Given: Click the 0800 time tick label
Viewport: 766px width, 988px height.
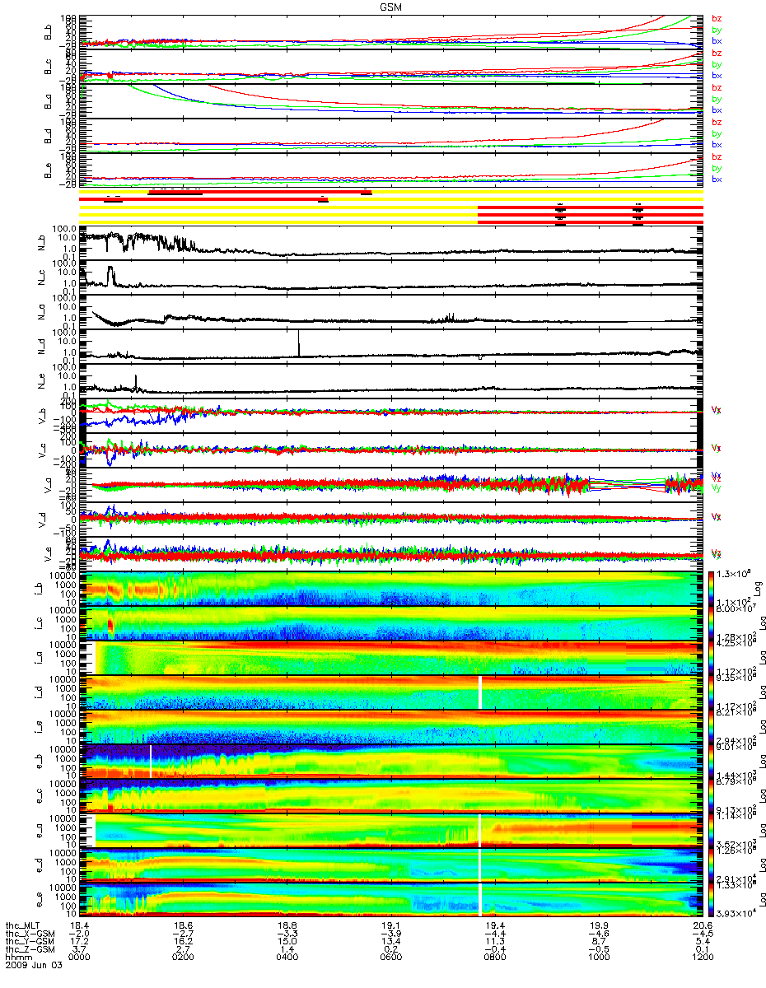Looking at the screenshot, I should [494, 958].
